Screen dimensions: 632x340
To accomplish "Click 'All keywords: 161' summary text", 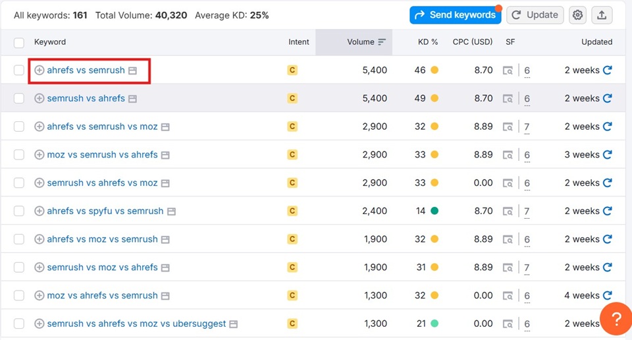I will [x=51, y=16].
